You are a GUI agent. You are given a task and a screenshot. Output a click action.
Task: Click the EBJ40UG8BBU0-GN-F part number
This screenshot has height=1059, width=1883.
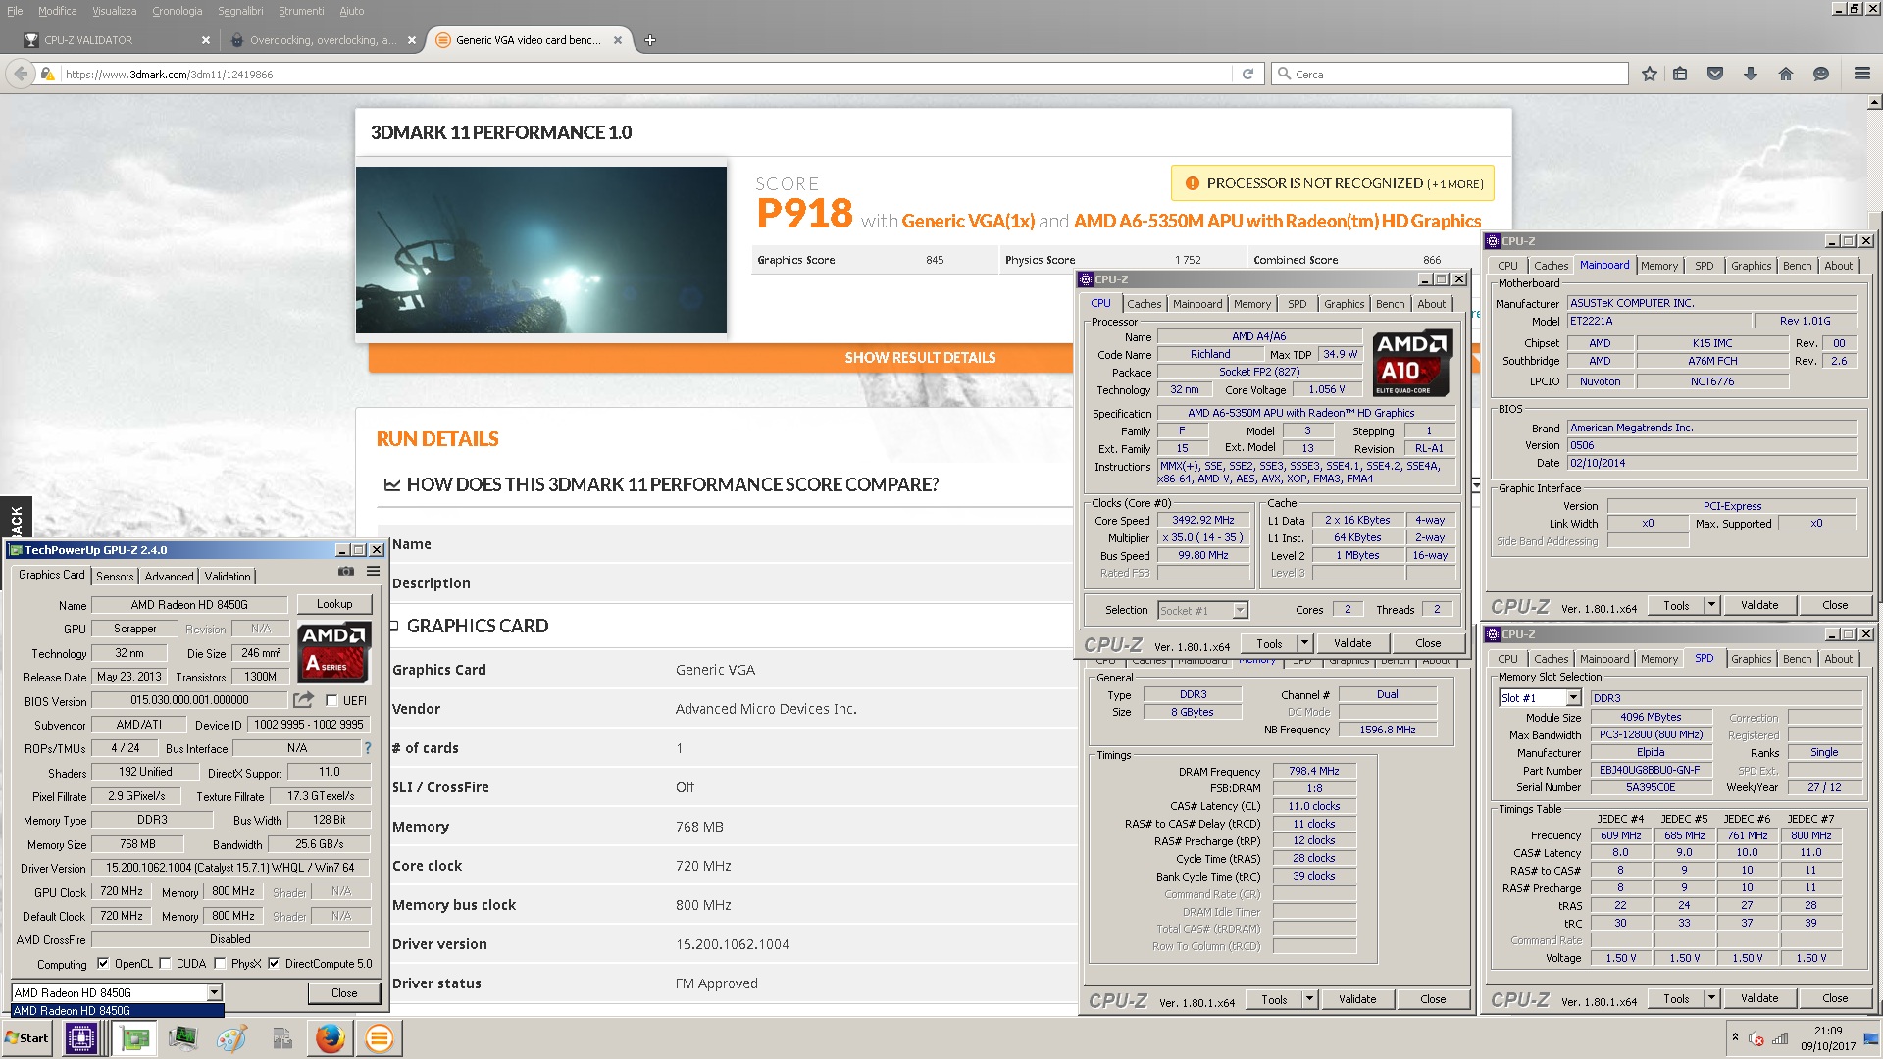click(x=1650, y=770)
